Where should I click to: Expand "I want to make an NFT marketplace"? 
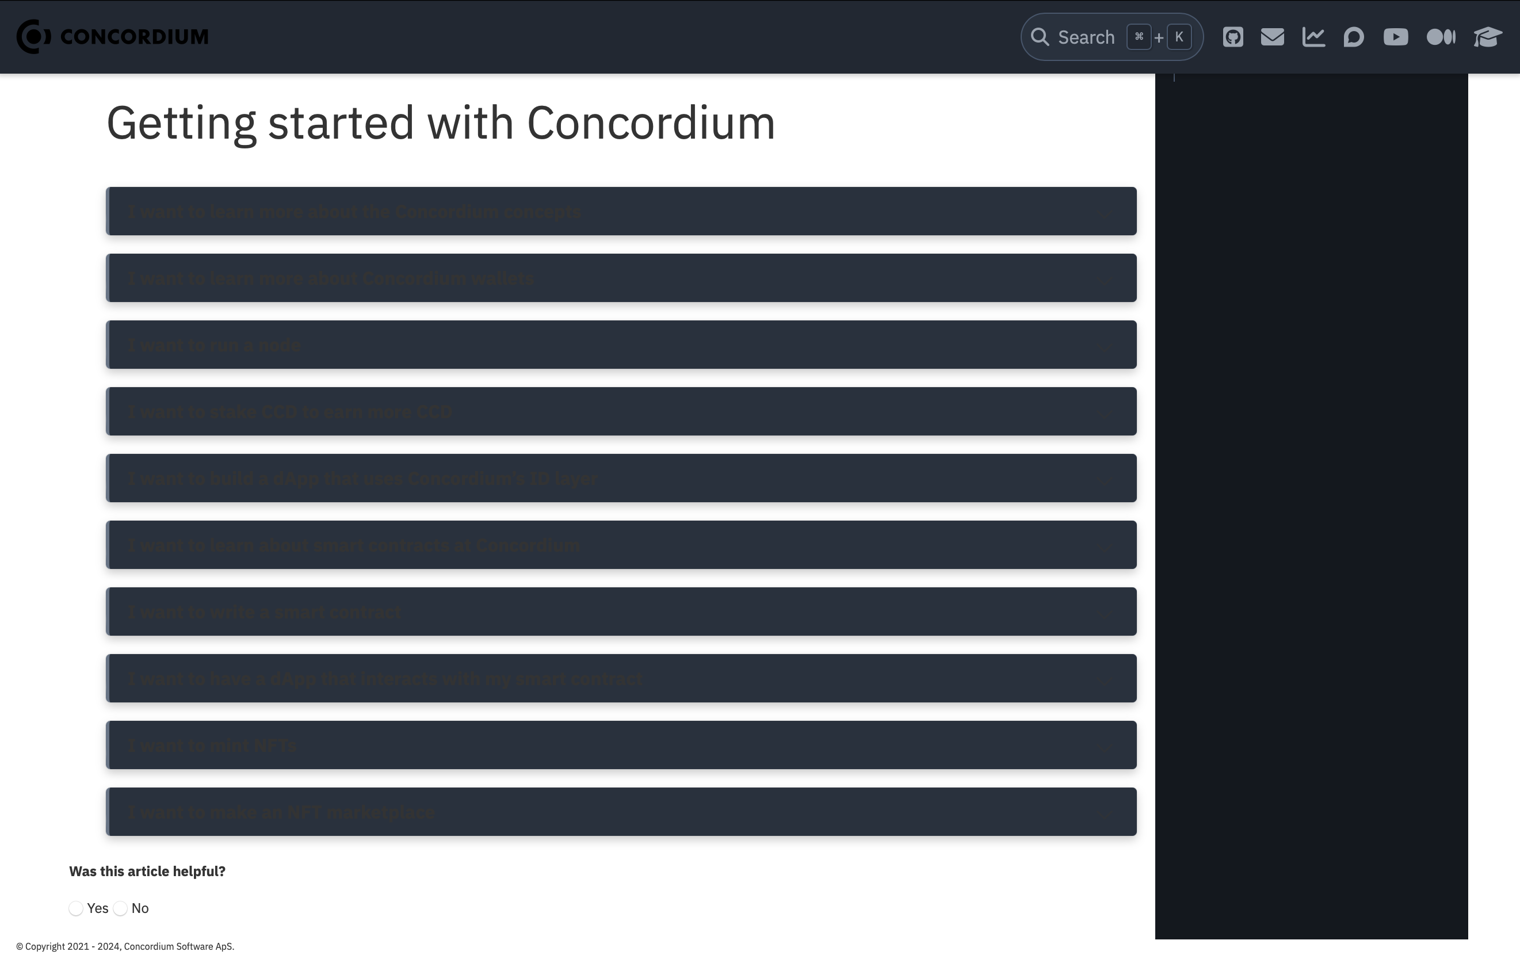click(621, 812)
